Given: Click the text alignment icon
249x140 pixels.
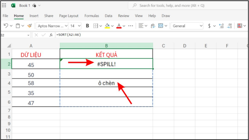Looking at the screenshot, I should coord(141,26).
